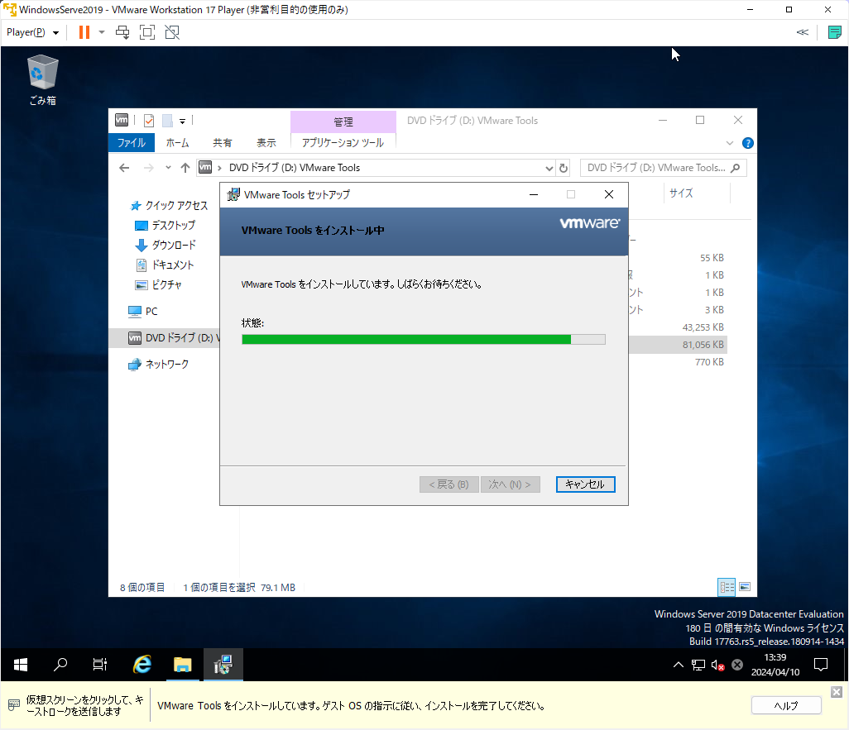Click the send Ctrl+Alt+Del icon
Viewport: 849px width, 730px height.
[x=123, y=32]
